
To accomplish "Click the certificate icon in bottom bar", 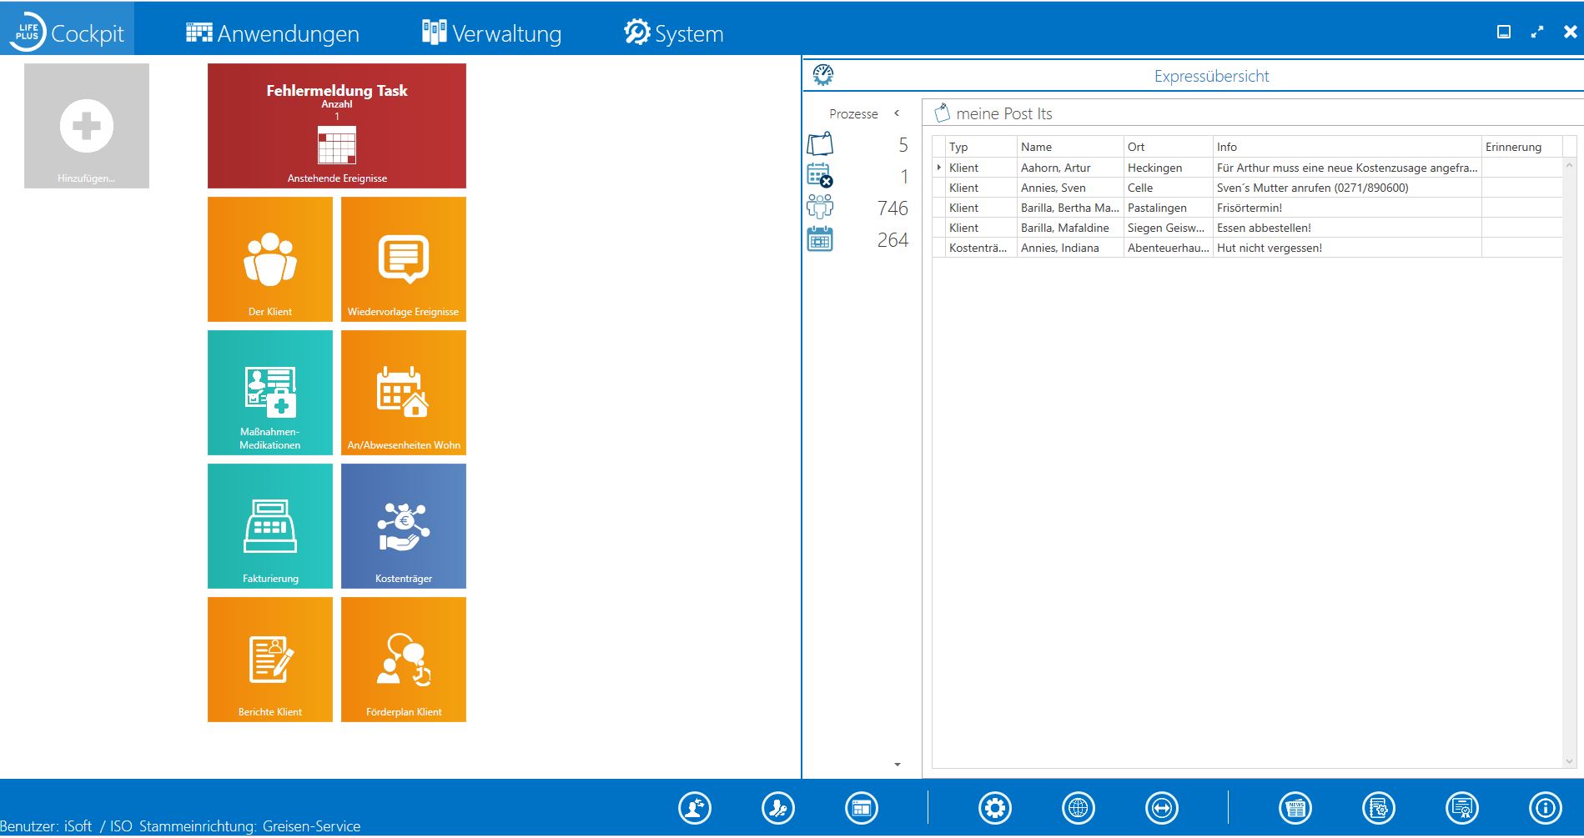I will (x=1461, y=808).
